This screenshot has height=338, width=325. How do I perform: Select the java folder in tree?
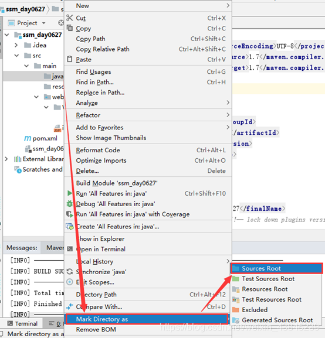point(33,76)
